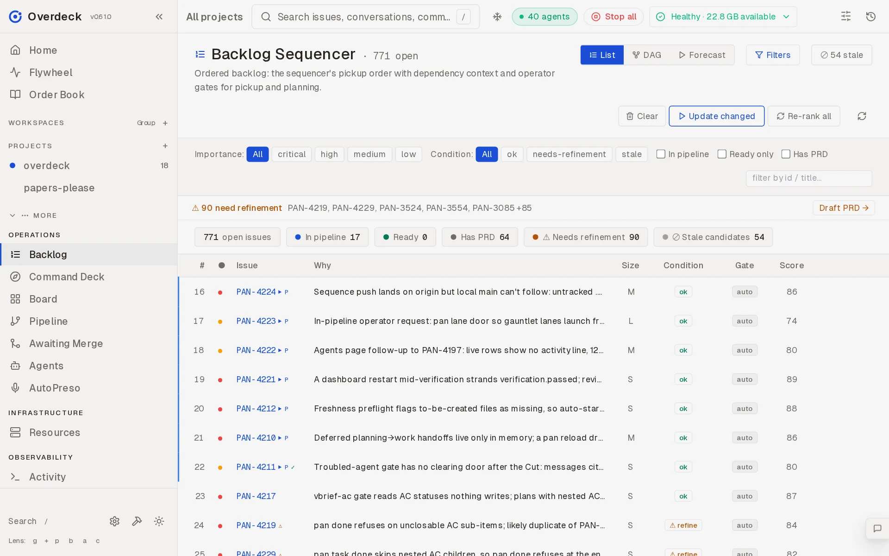Click the Overdeck logo icon

15,17
